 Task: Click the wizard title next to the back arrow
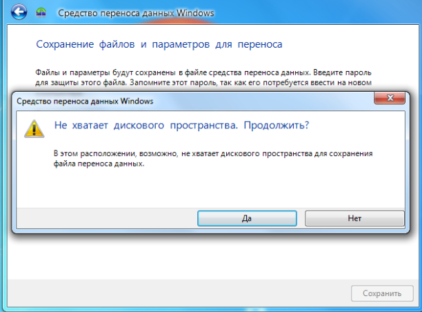coord(136,13)
